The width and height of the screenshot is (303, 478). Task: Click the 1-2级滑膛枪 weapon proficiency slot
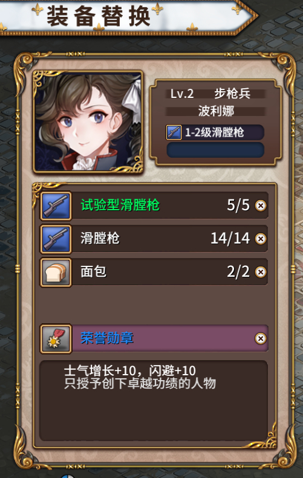coord(215,132)
